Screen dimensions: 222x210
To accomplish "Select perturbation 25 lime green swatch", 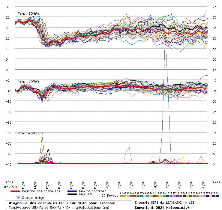I will click(x=201, y=196).
